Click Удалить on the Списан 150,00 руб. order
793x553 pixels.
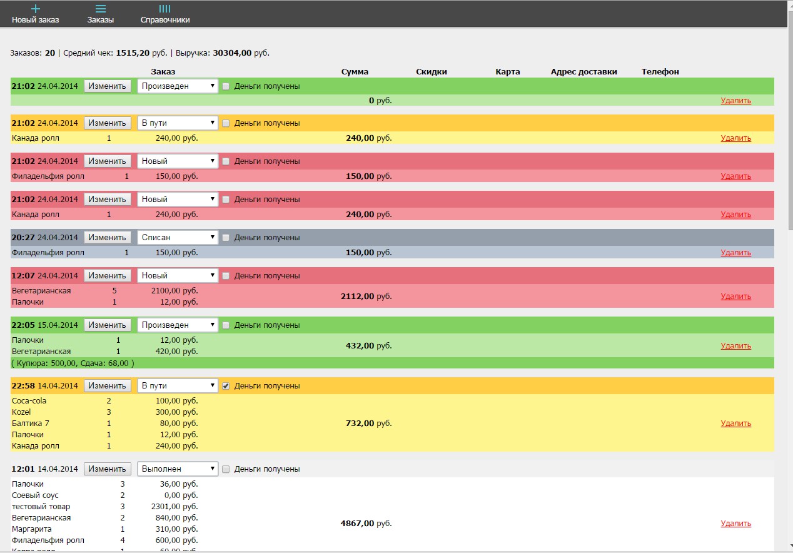(736, 253)
